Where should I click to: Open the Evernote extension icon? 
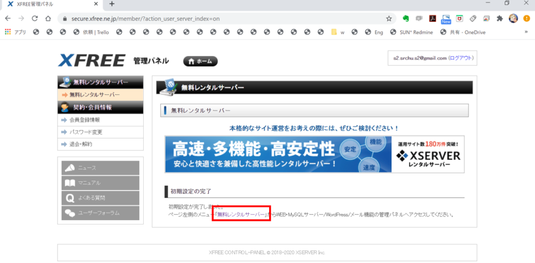point(405,18)
